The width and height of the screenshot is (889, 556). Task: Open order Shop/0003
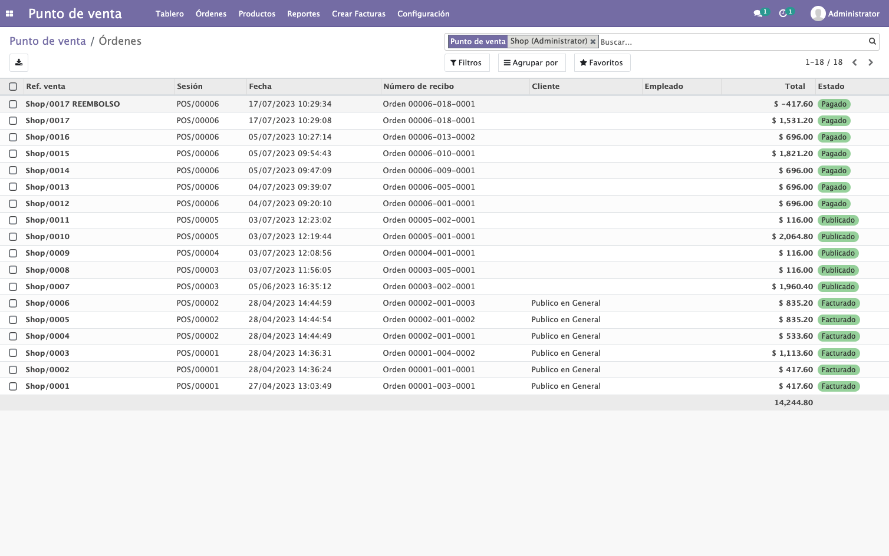coord(48,353)
